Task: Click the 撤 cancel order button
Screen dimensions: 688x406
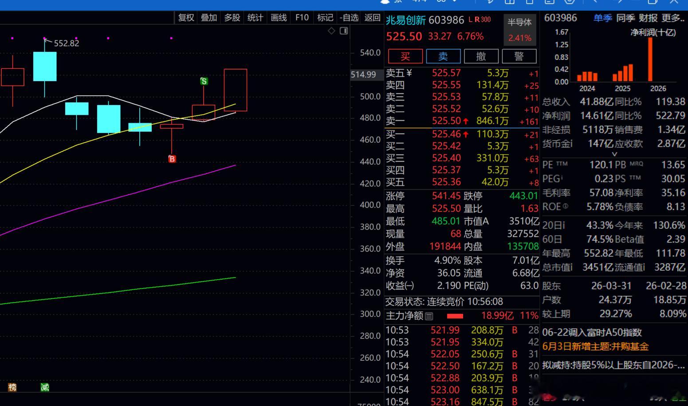Action: 481,56
